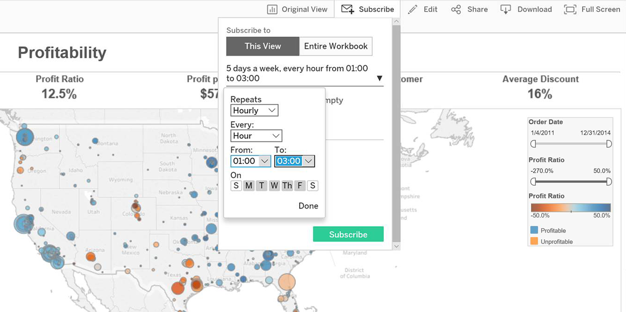Click Done in the schedule panel

(x=308, y=205)
